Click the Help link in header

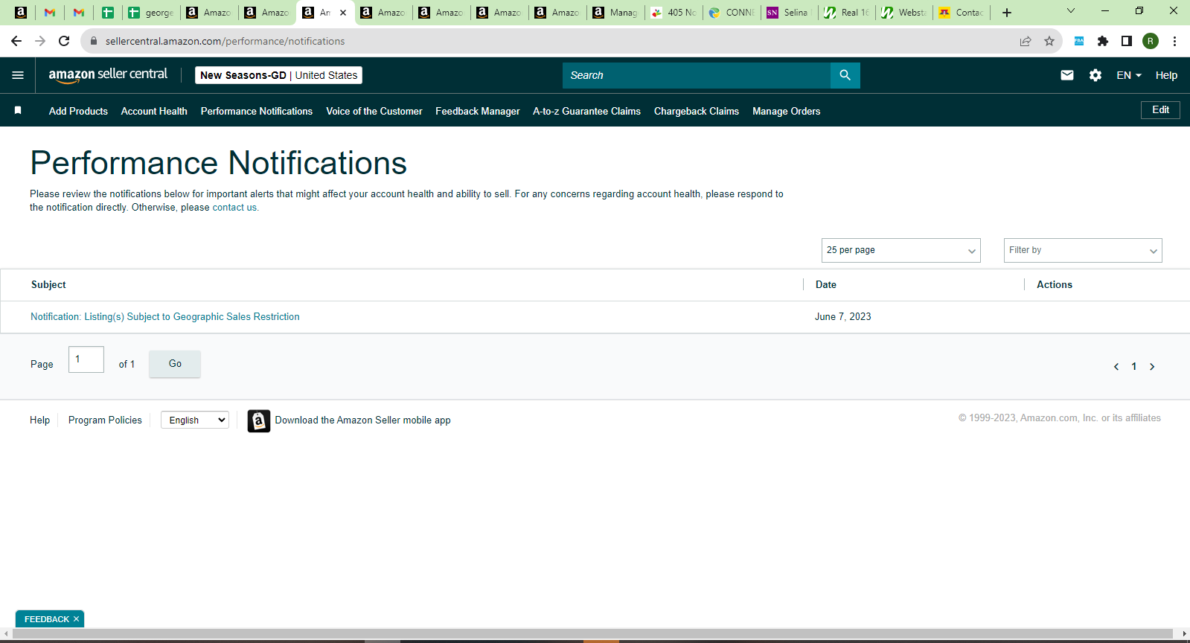coord(1166,75)
